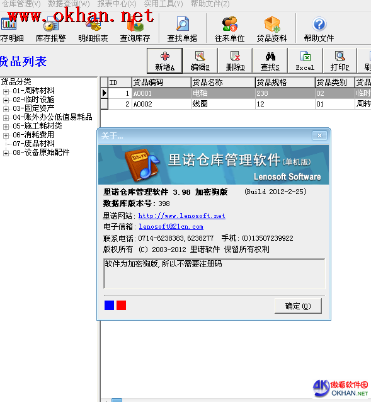This screenshot has height=402, width=371.
Task: Click the 238 specification cell
Action: (285, 93)
